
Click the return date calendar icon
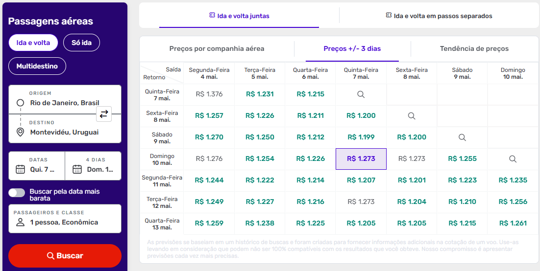(x=77, y=169)
